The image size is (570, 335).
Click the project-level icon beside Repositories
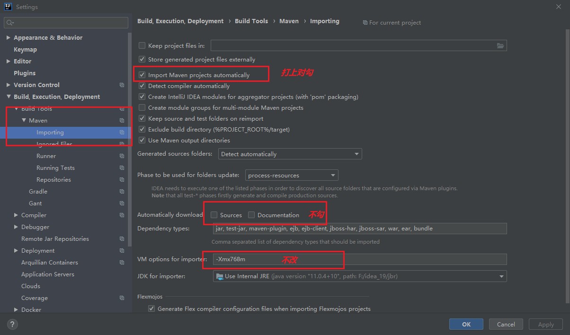coord(122,180)
